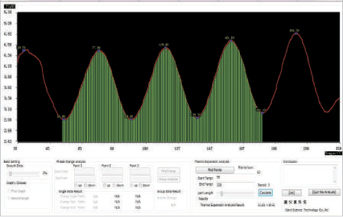Click the Point 1 start point field
The height and width of the screenshot is (217, 343).
click(85, 171)
